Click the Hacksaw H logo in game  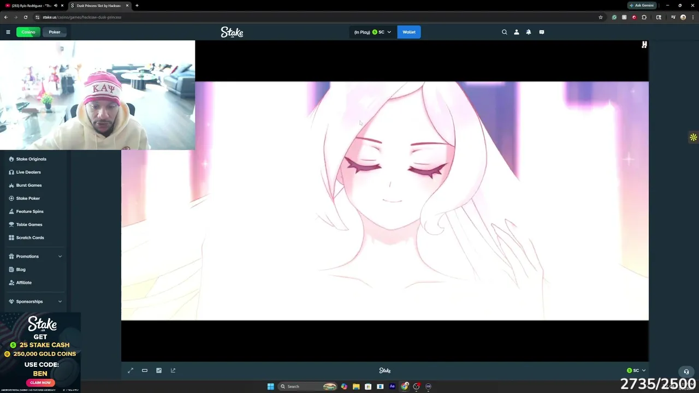tap(644, 45)
